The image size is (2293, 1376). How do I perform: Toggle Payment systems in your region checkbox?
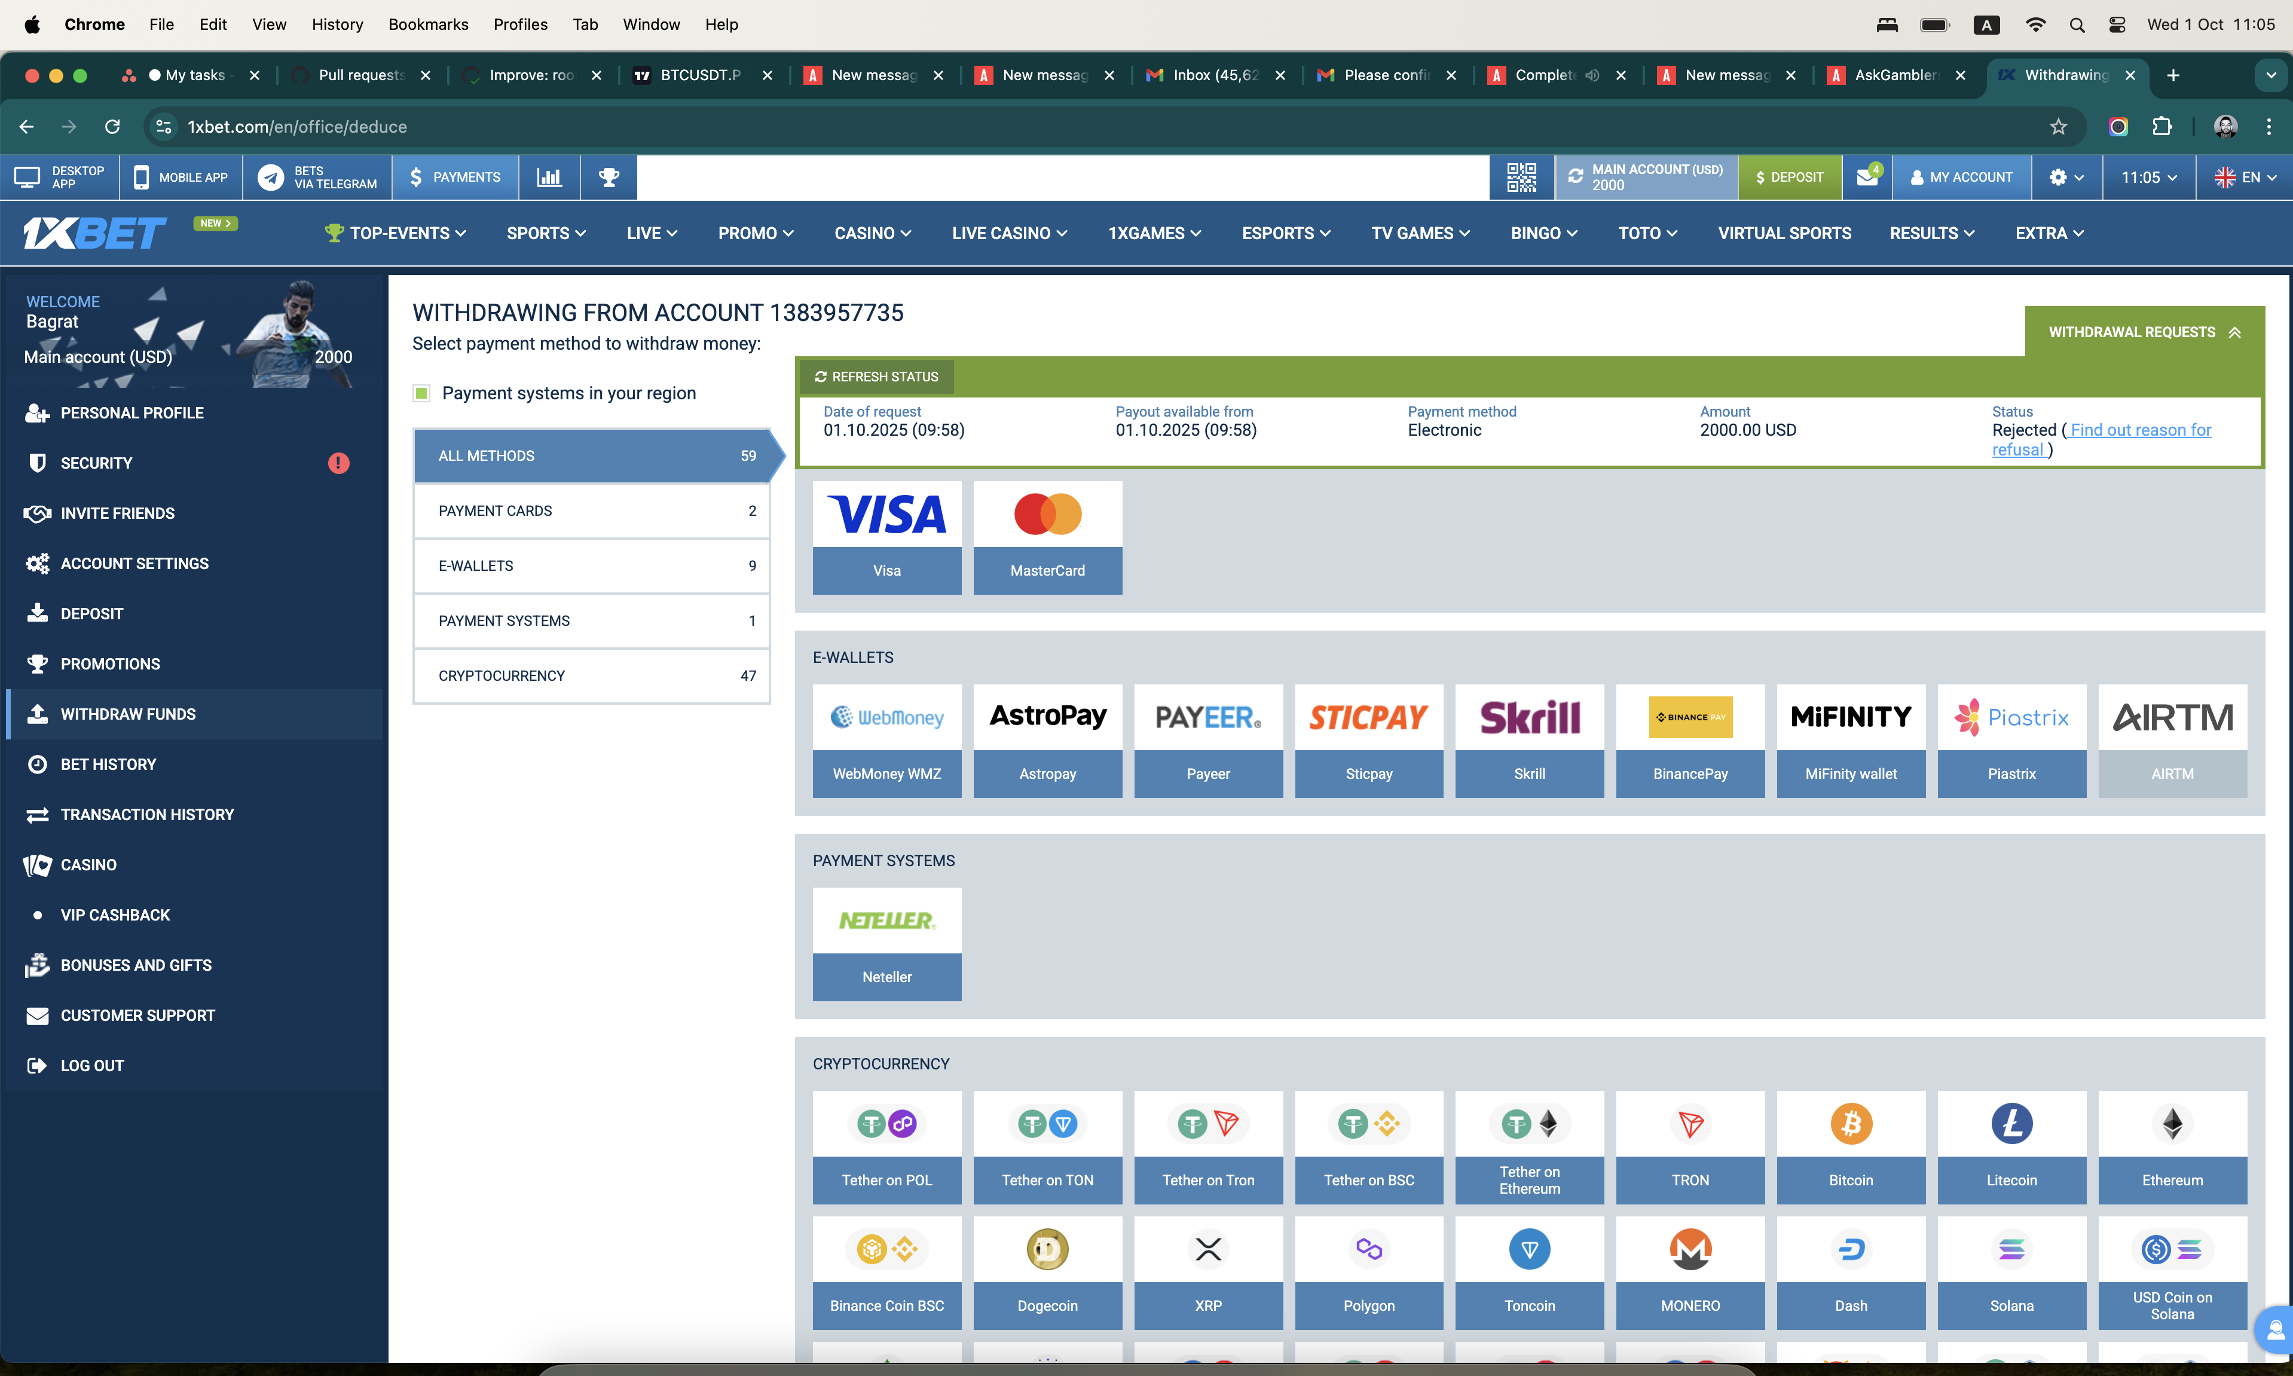coord(422,393)
